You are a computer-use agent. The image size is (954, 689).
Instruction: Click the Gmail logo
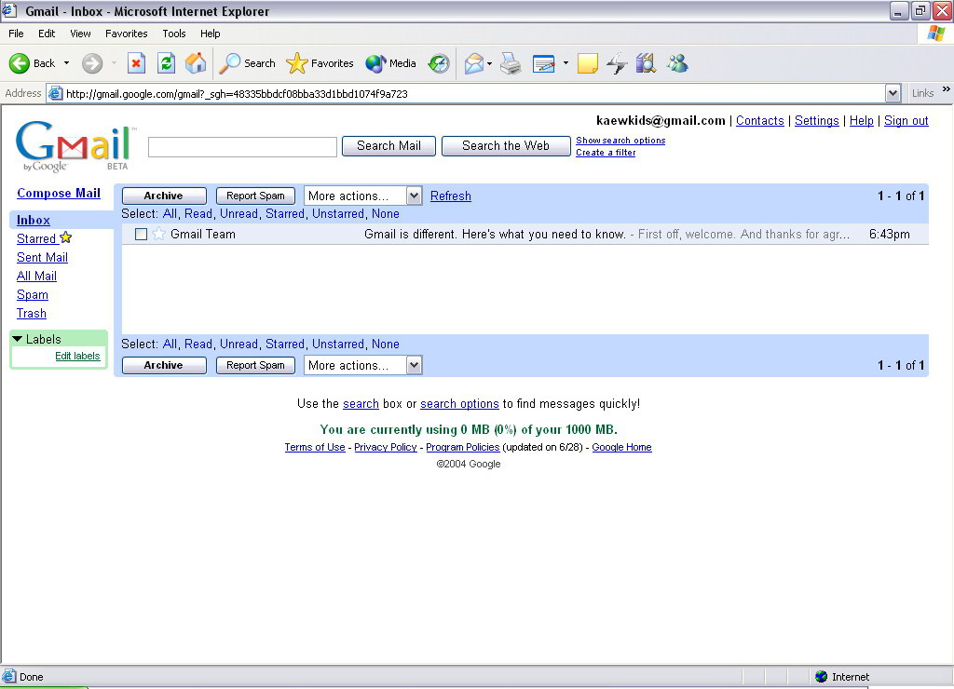(x=74, y=146)
